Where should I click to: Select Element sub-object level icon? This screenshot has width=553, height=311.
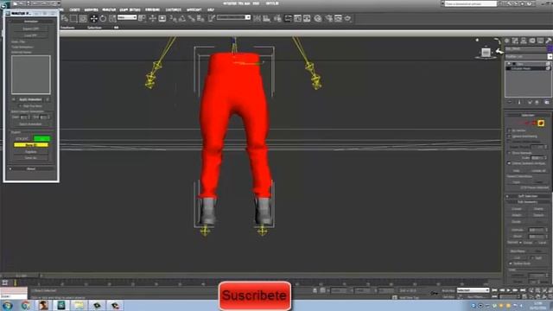541,123
